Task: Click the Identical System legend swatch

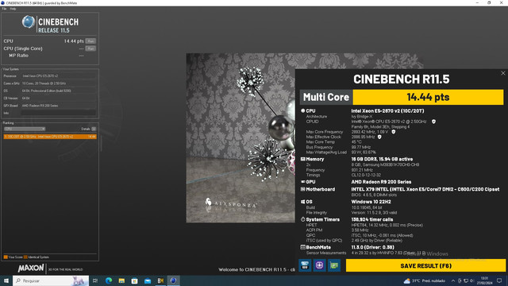Action: click(25, 257)
